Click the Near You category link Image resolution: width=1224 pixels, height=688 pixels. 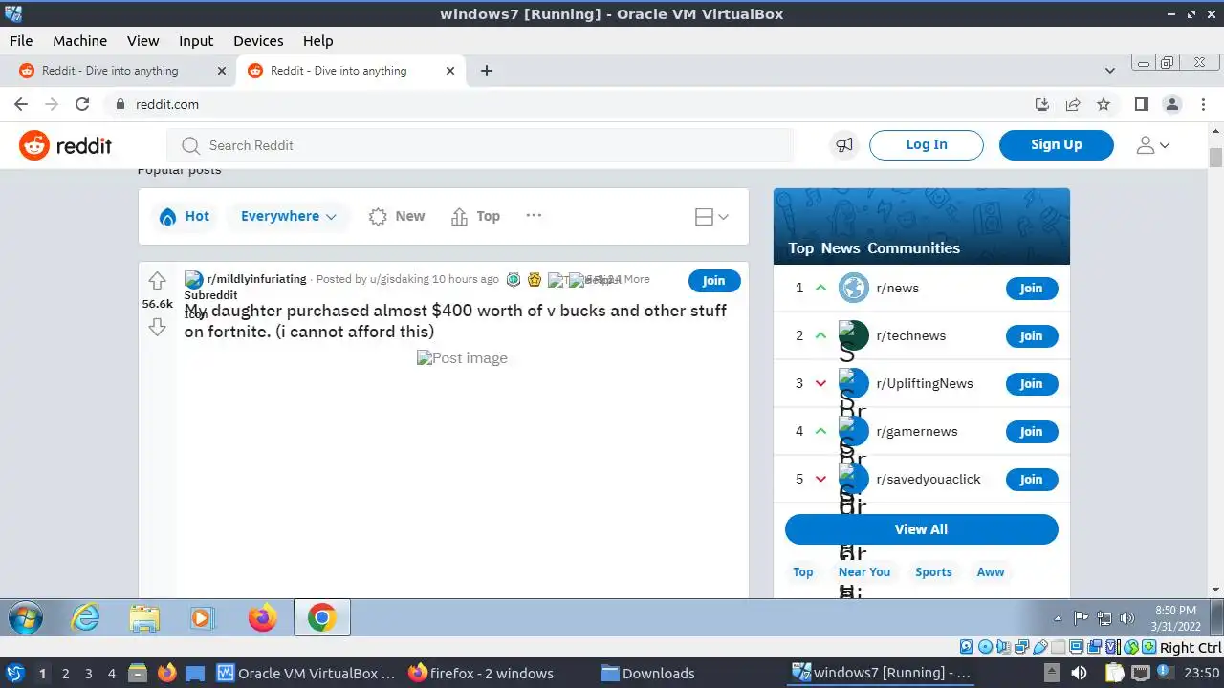864,571
